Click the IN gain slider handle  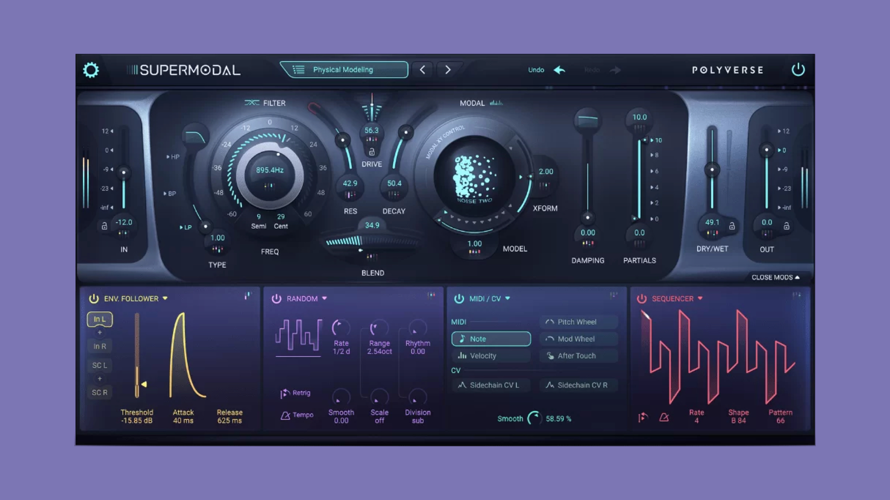click(123, 173)
